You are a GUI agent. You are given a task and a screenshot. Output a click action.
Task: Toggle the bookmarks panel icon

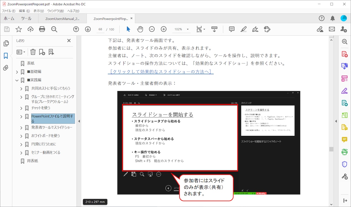[6, 56]
